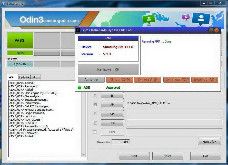Minimize the Odin3 window

pos(204,3)
